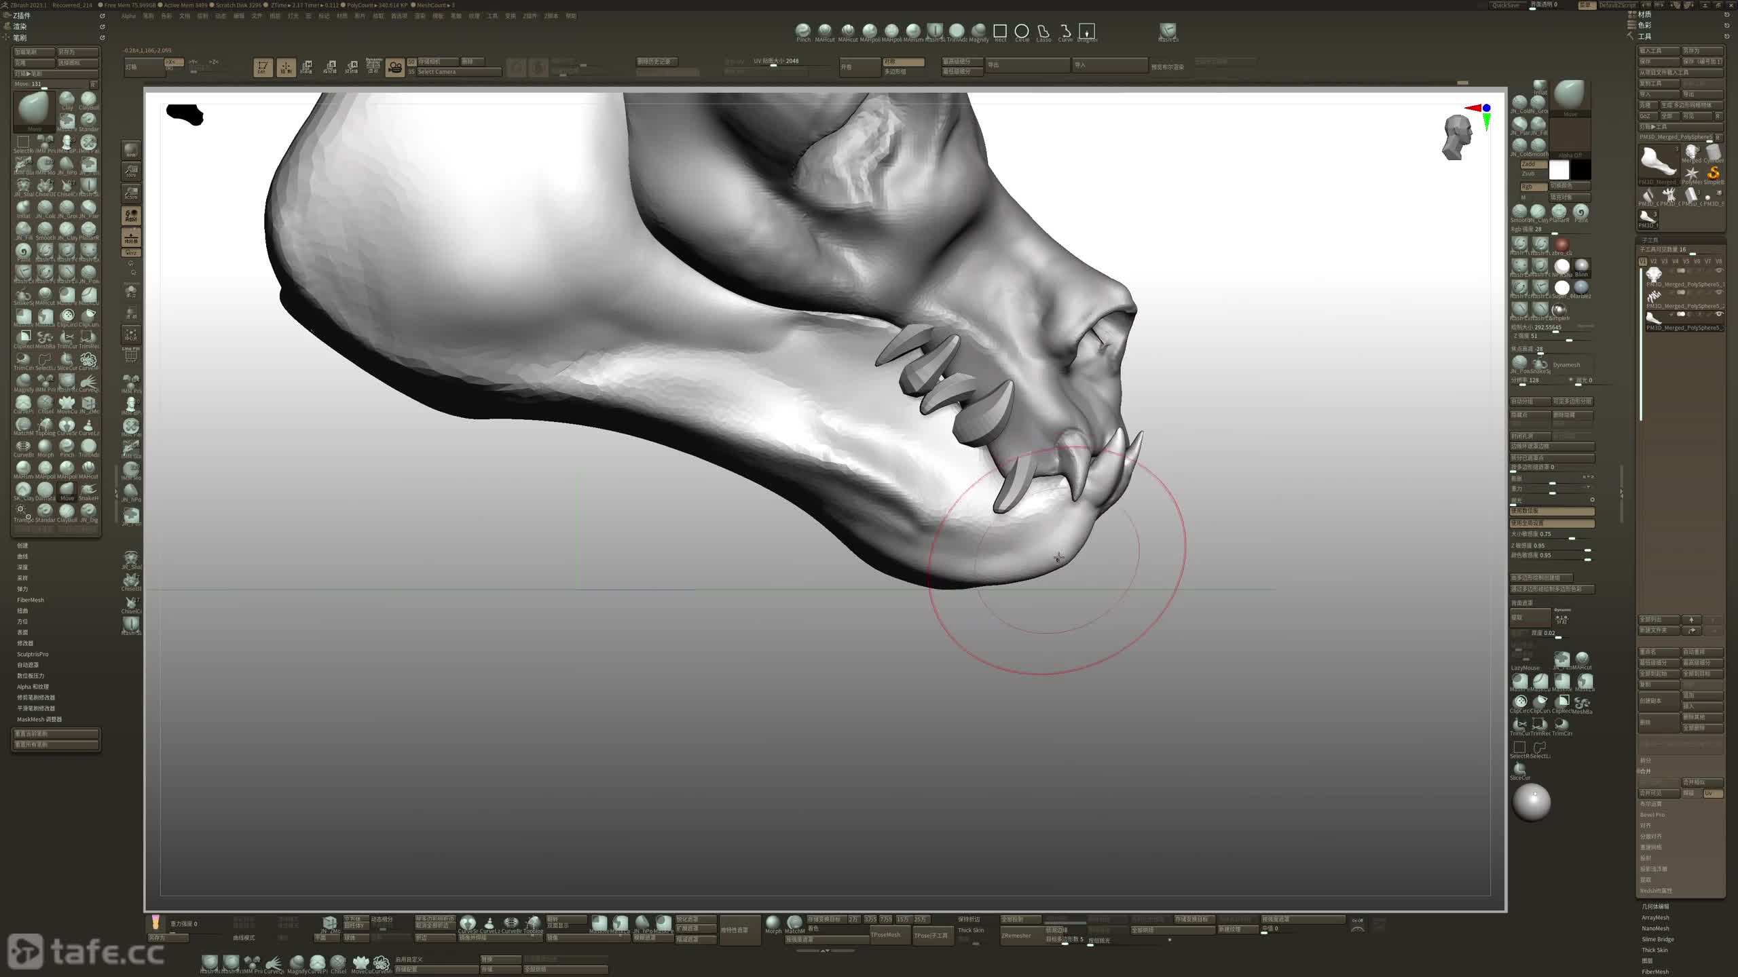Switch to V2 subtool visibility set
The width and height of the screenshot is (1738, 977).
[1653, 261]
